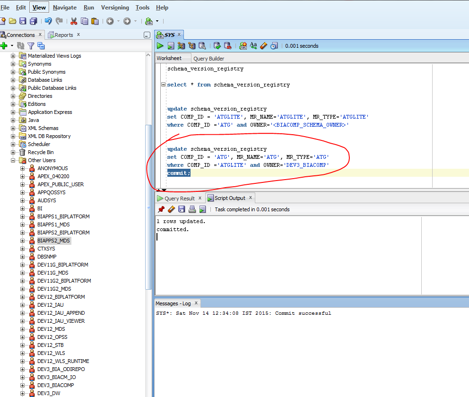Viewport: 469px width, 397px height.
Task: Add a new connection with green plus
Action: [x=4, y=46]
